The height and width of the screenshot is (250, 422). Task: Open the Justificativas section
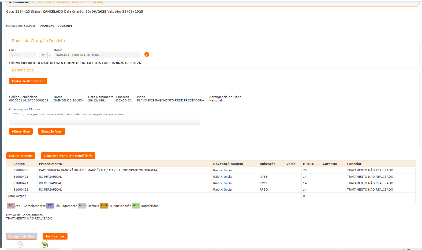coord(55,236)
